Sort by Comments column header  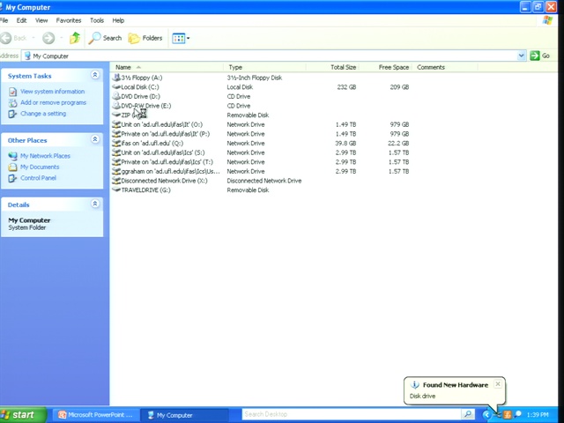click(445, 67)
